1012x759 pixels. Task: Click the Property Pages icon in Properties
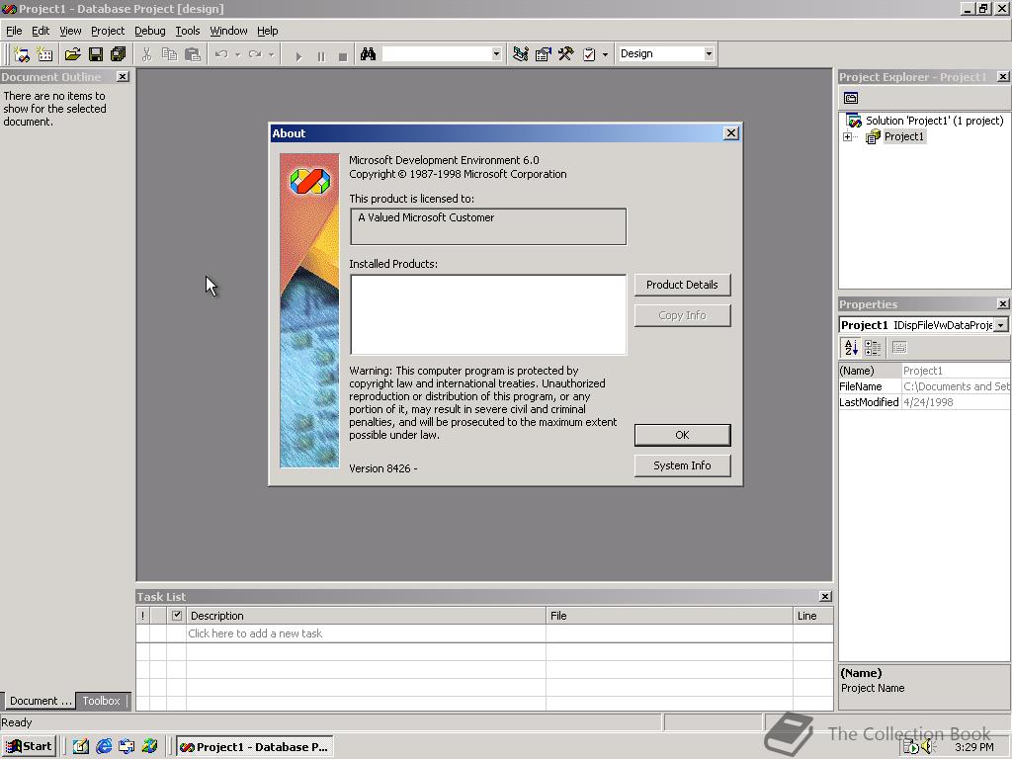point(899,348)
